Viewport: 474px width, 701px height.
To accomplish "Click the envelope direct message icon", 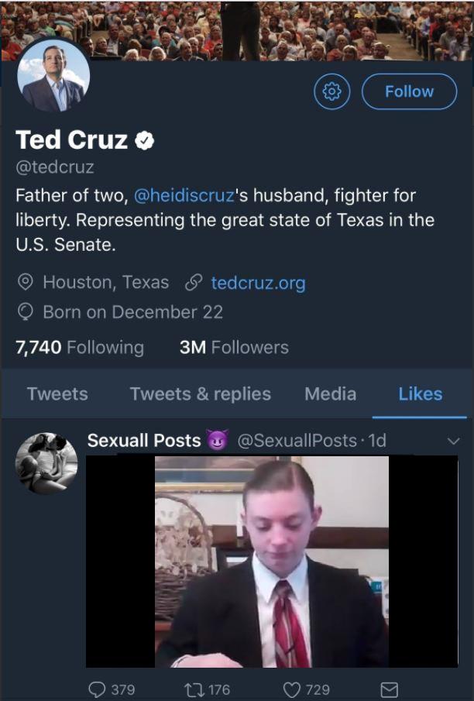I will tap(390, 689).
